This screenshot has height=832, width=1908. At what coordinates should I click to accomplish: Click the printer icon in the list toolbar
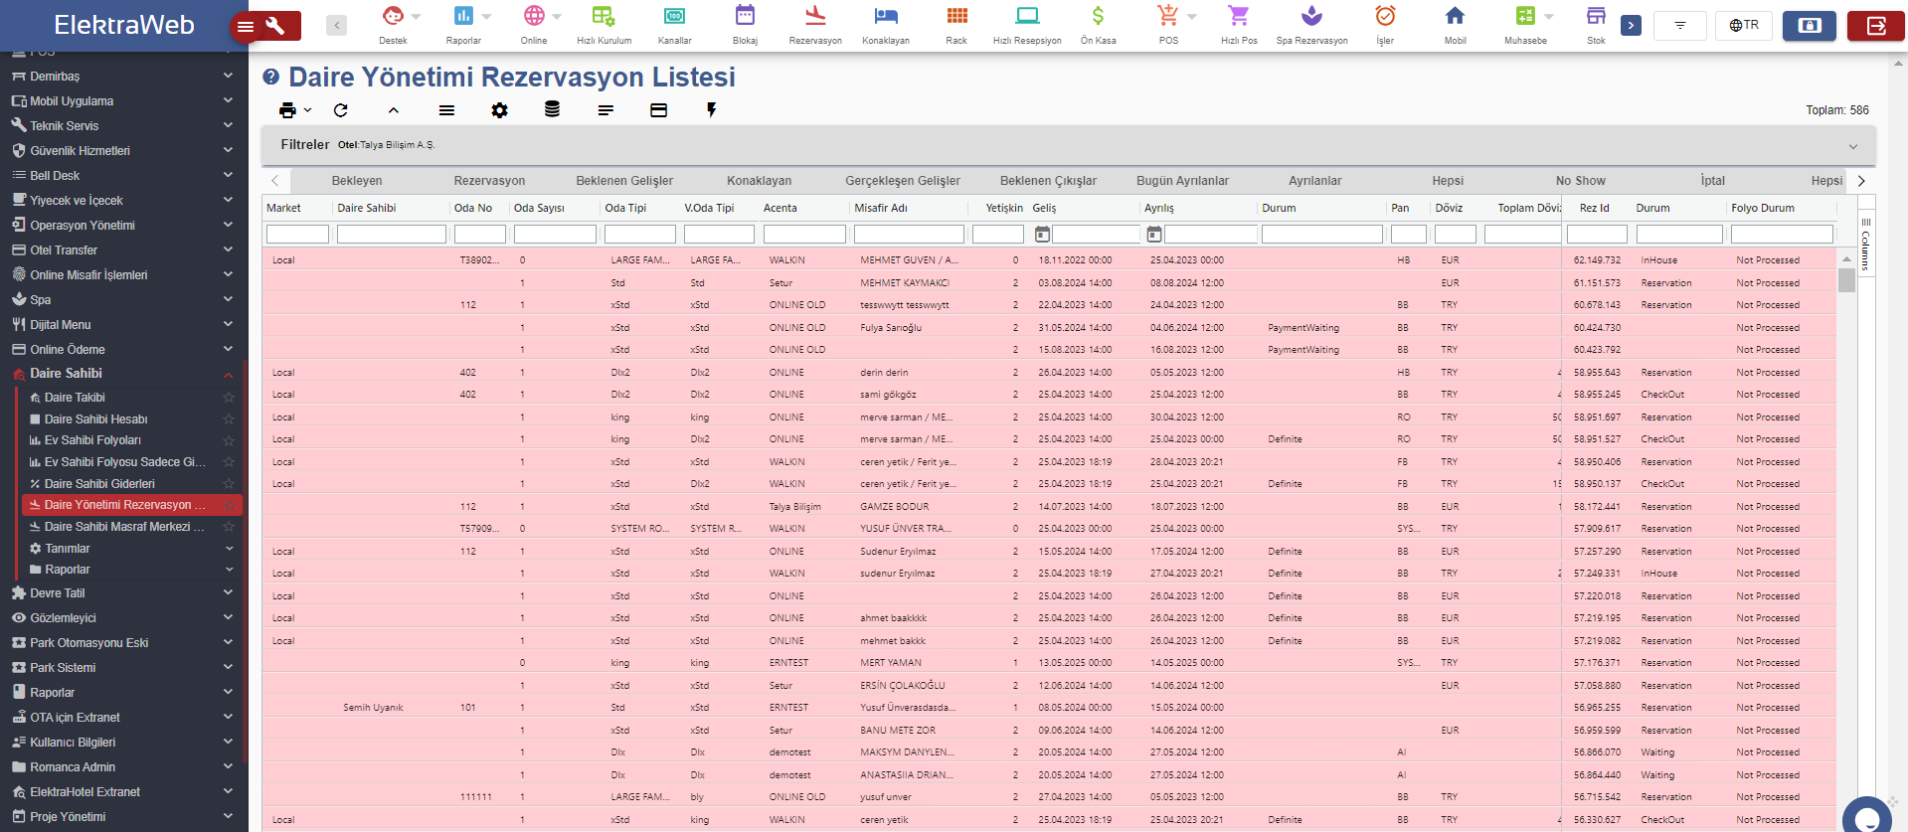[x=287, y=110]
